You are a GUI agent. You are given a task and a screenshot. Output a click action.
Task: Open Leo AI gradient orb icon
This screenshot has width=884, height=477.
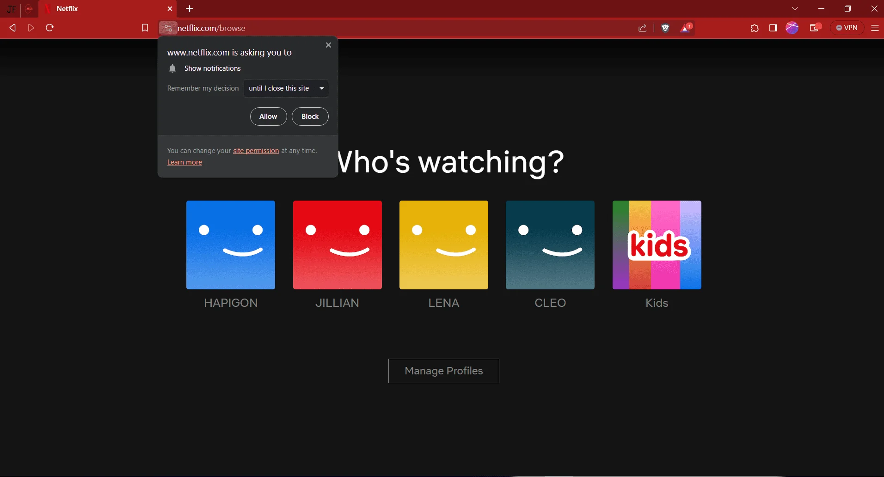pos(792,28)
